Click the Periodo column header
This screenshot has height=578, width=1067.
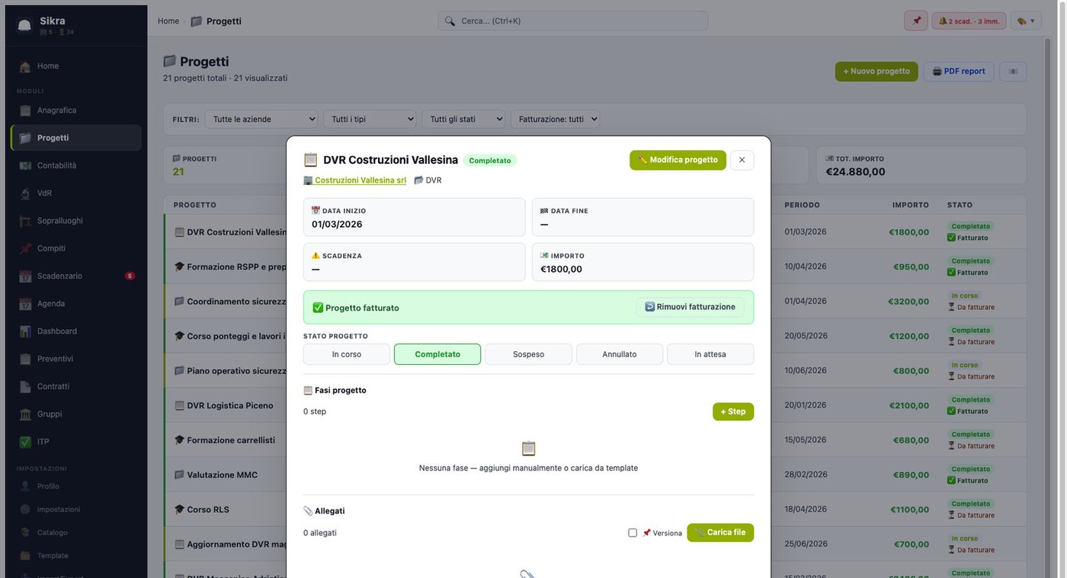tap(802, 205)
